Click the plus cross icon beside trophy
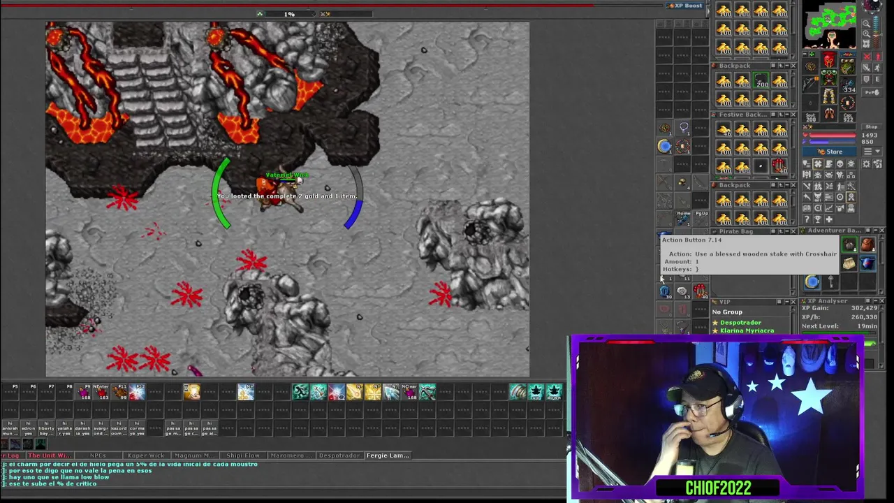894x503 pixels. pos(829,219)
